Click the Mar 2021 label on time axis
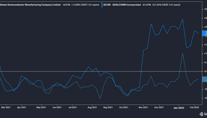This screenshot has width=207, height=118. click(x=6, y=108)
